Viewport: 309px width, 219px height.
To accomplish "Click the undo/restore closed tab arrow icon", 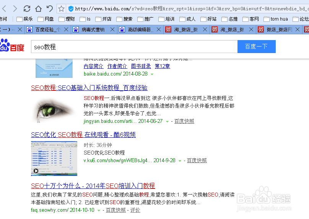I will pos(49,9).
